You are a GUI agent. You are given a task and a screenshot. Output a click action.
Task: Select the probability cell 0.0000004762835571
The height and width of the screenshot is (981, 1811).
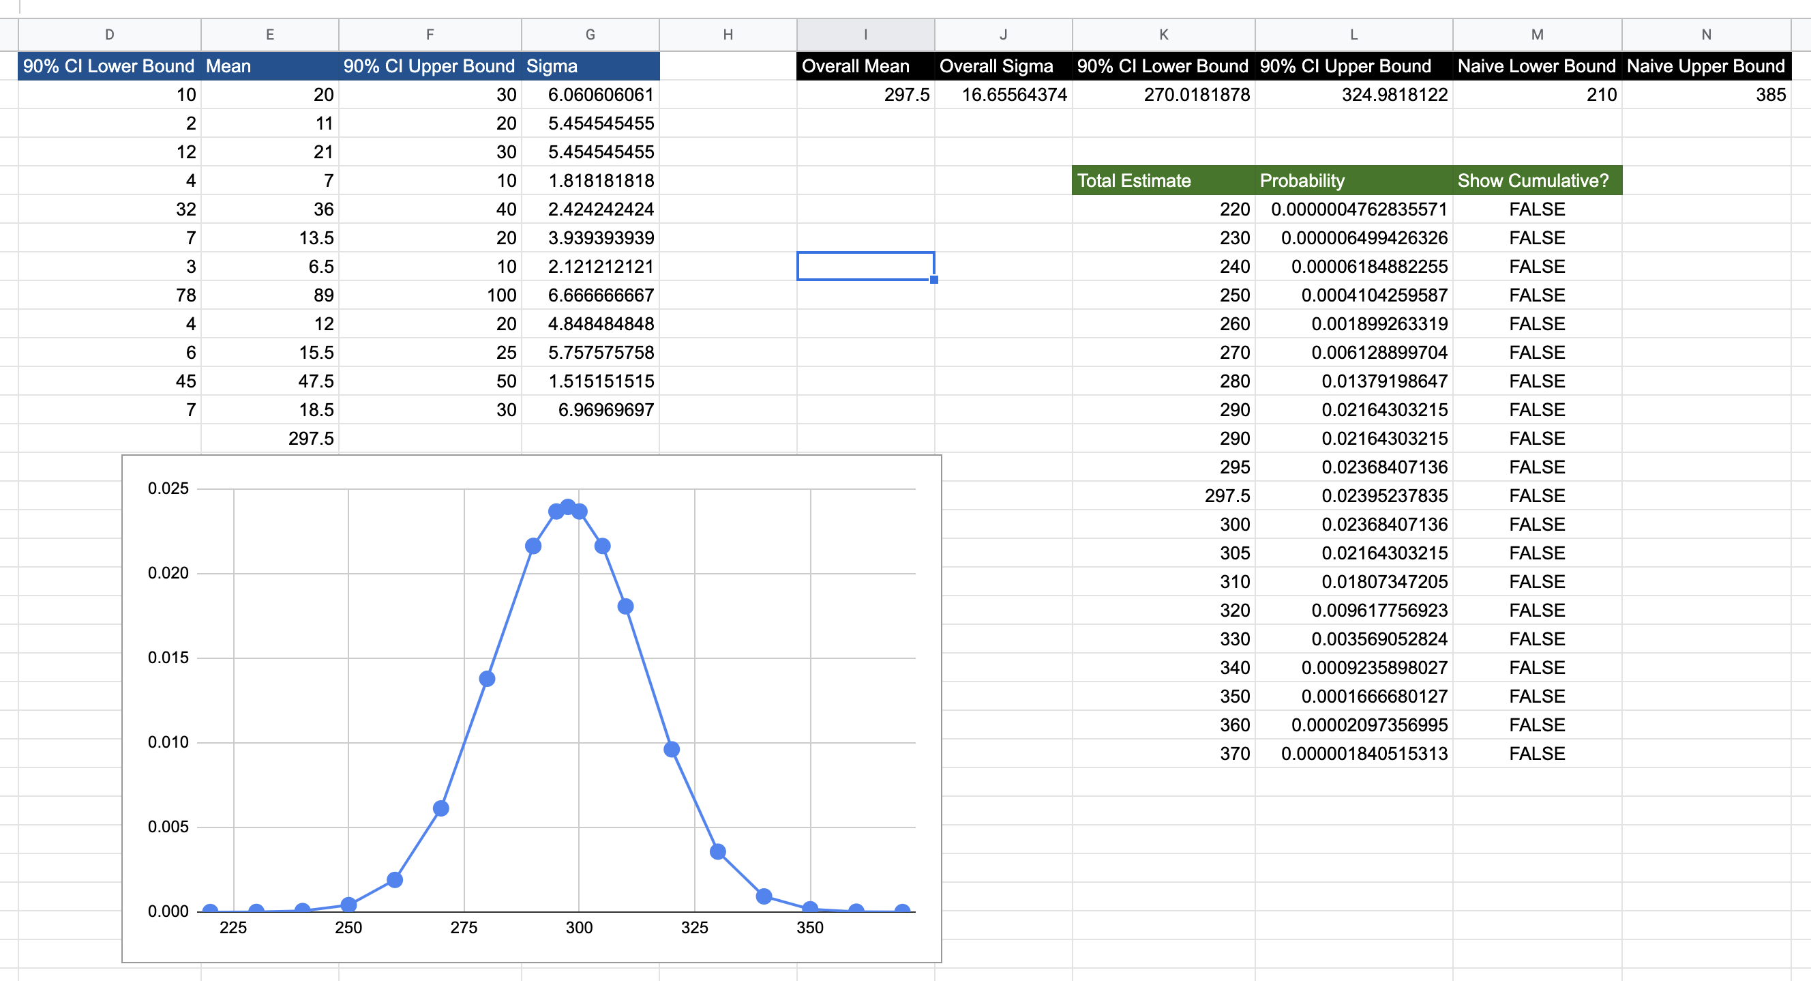coord(1354,209)
